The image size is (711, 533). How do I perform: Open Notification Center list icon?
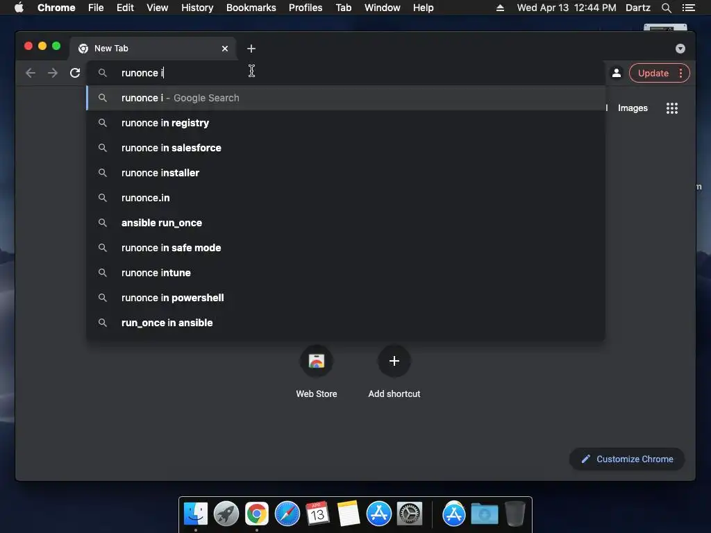click(689, 8)
